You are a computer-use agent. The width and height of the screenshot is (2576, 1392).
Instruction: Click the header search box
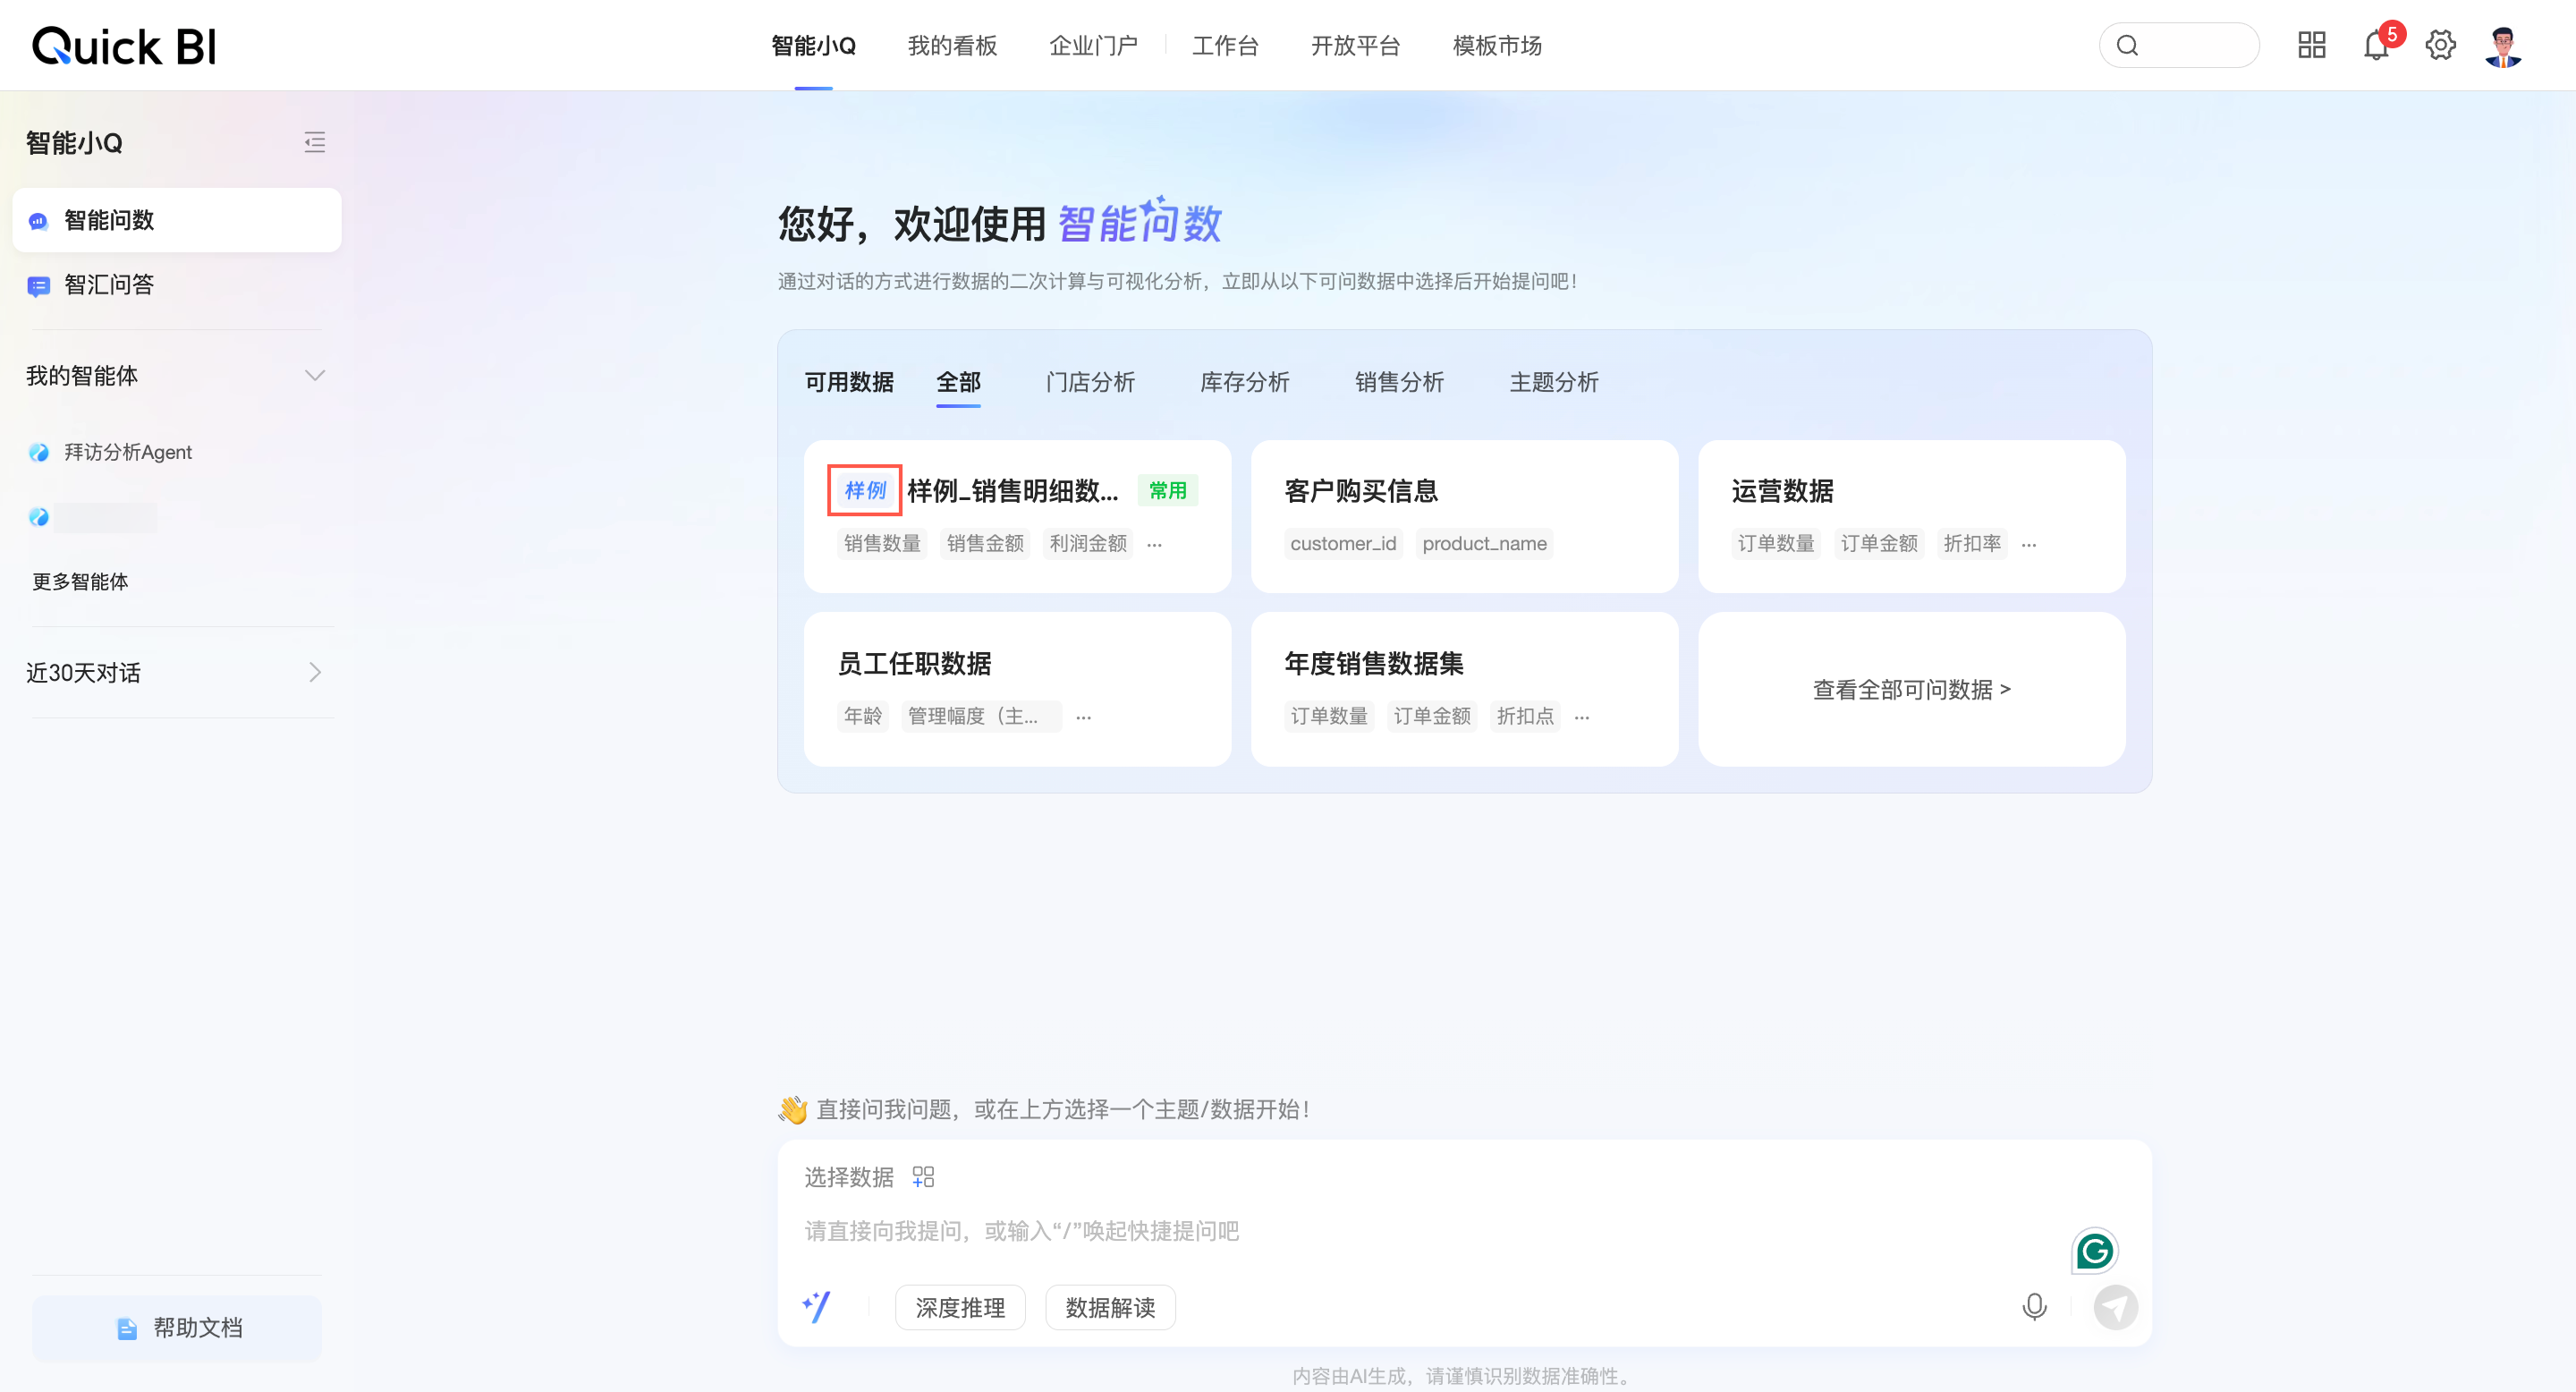click(2178, 45)
